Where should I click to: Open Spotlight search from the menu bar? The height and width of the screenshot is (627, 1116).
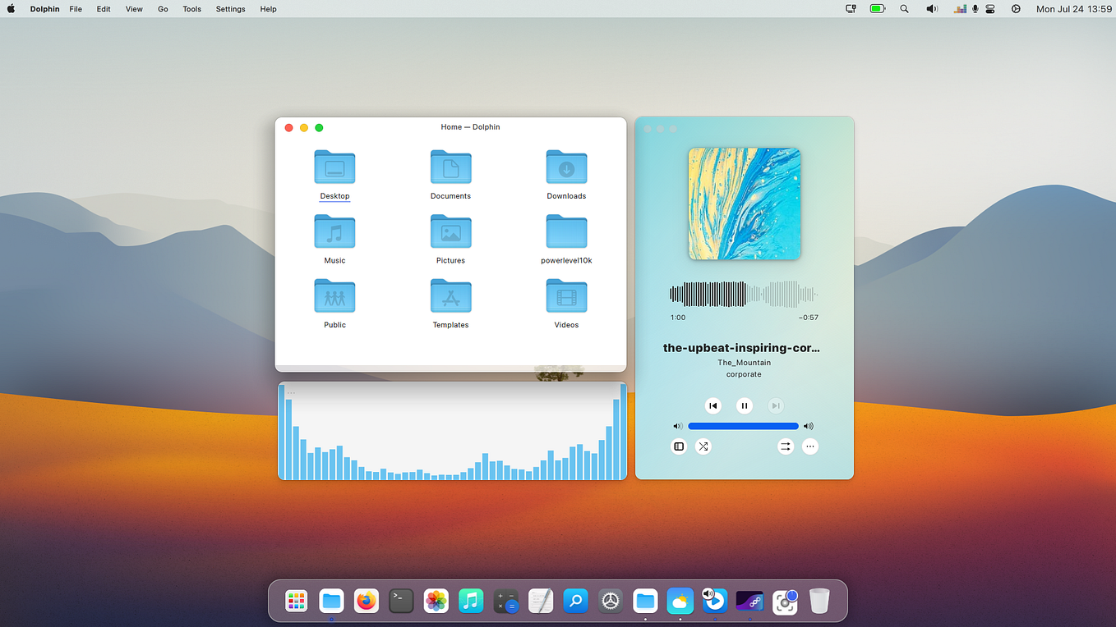[x=904, y=9]
